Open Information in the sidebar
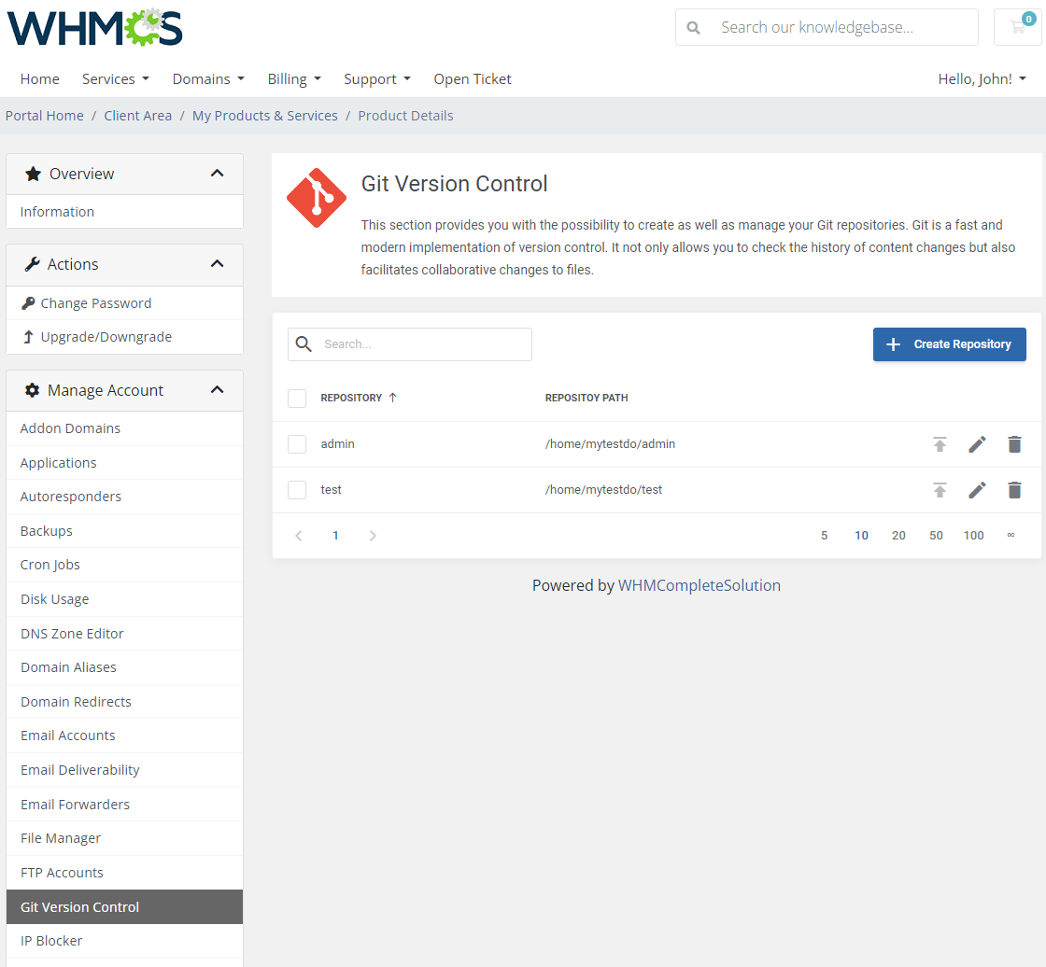This screenshot has width=1046, height=967. (x=125, y=212)
